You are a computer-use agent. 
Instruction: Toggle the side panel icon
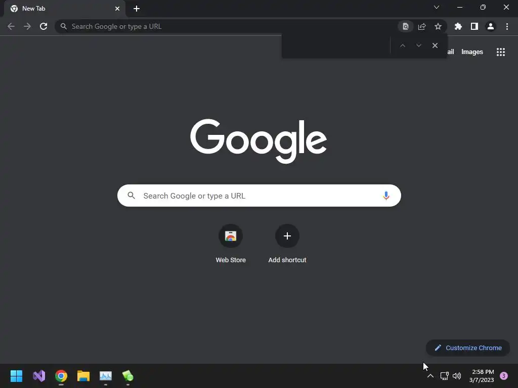[474, 26]
